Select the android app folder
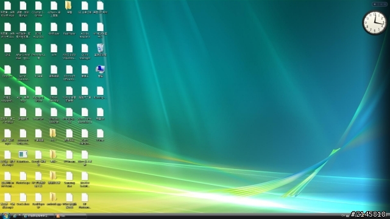Image resolution: width=390 pixels, height=219 pixels. 54,200
